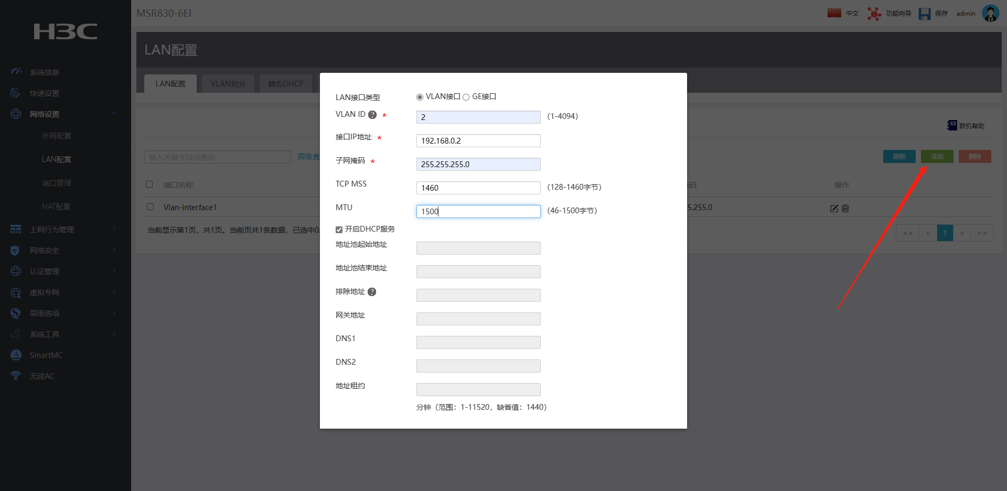
Task: Click the DNS1 input field
Action: (x=478, y=342)
